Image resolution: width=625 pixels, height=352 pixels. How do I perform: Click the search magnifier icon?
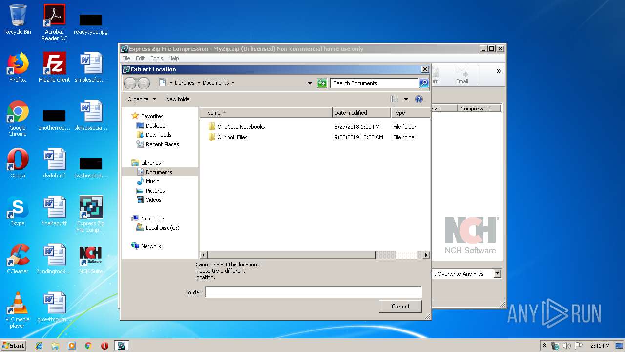423,83
